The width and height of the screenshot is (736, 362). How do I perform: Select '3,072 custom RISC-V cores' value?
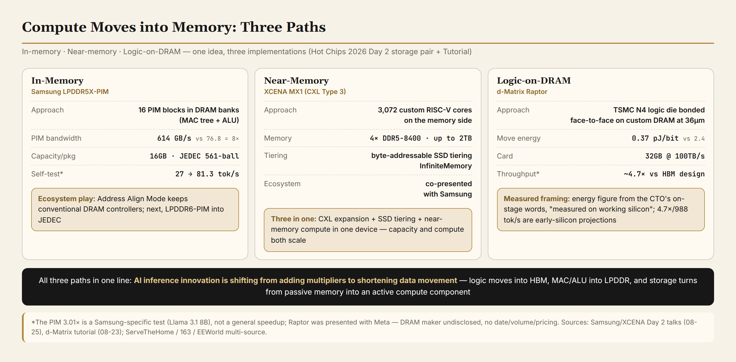pyautogui.click(x=425, y=110)
